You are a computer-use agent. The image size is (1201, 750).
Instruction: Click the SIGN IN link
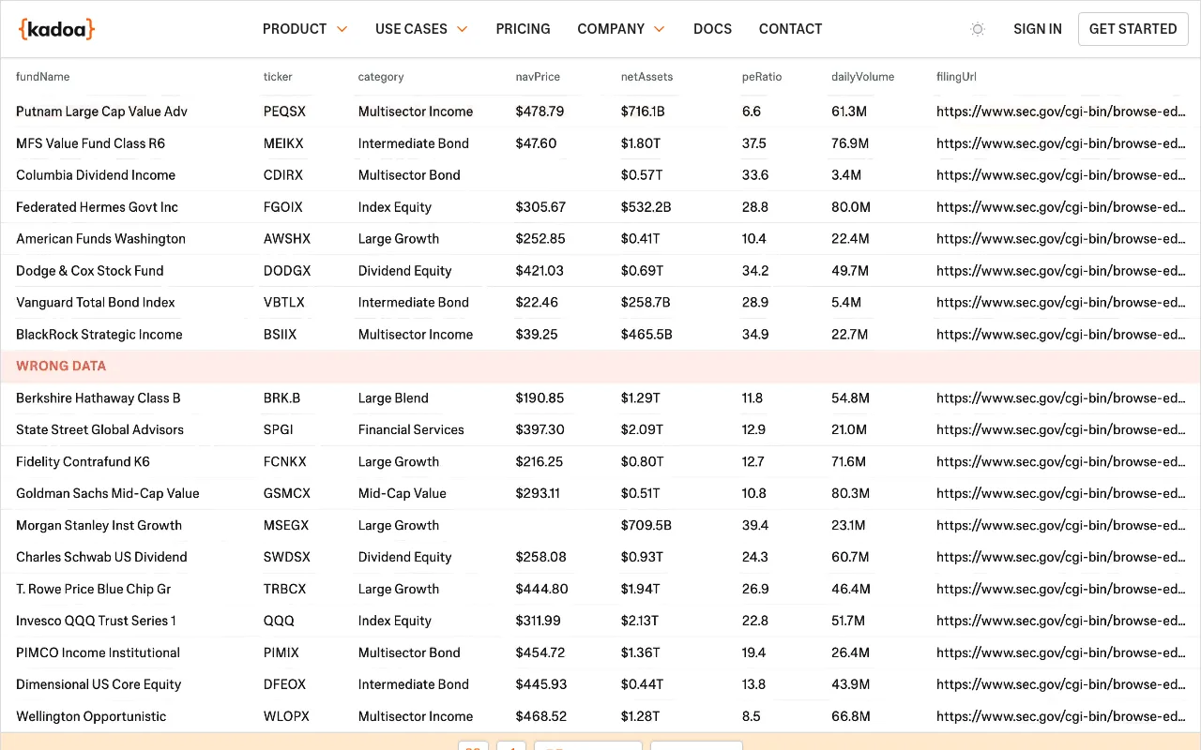pyautogui.click(x=1038, y=29)
